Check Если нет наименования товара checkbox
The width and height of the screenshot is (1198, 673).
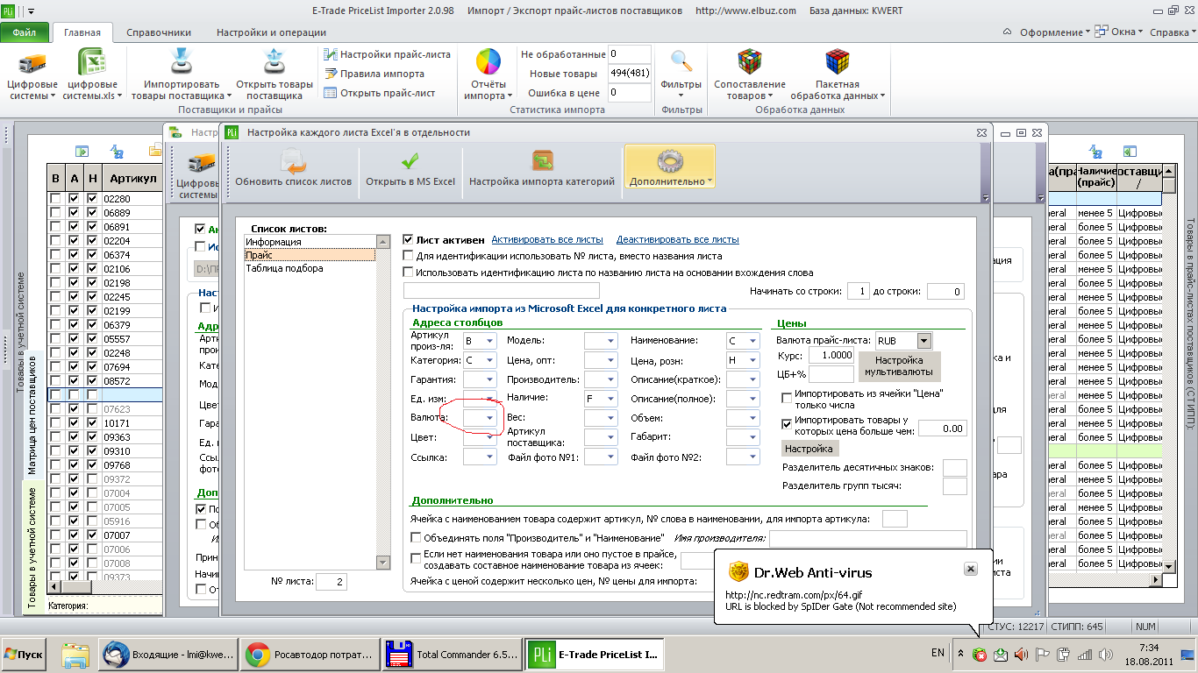(x=417, y=558)
